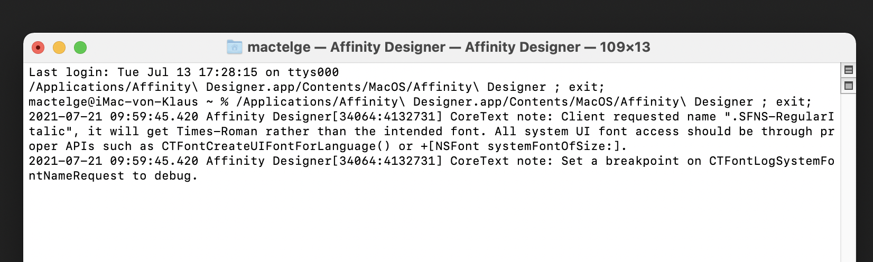Click the close split pane icon below it
Screen dimensions: 873x262
[849, 86]
